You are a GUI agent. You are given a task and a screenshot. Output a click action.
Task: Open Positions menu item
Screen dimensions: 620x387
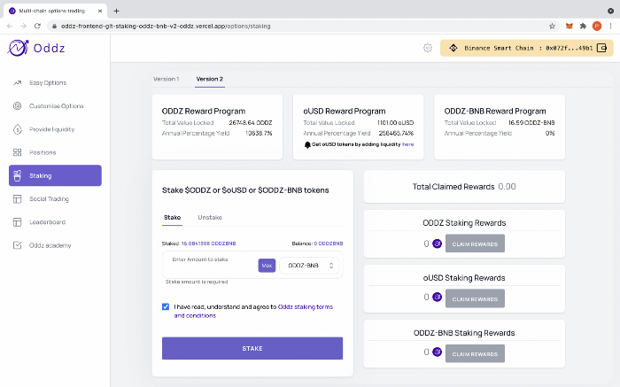[x=55, y=152]
